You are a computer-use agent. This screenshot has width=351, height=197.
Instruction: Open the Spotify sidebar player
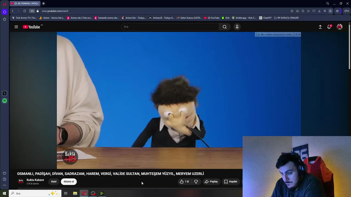pyautogui.click(x=4, y=101)
